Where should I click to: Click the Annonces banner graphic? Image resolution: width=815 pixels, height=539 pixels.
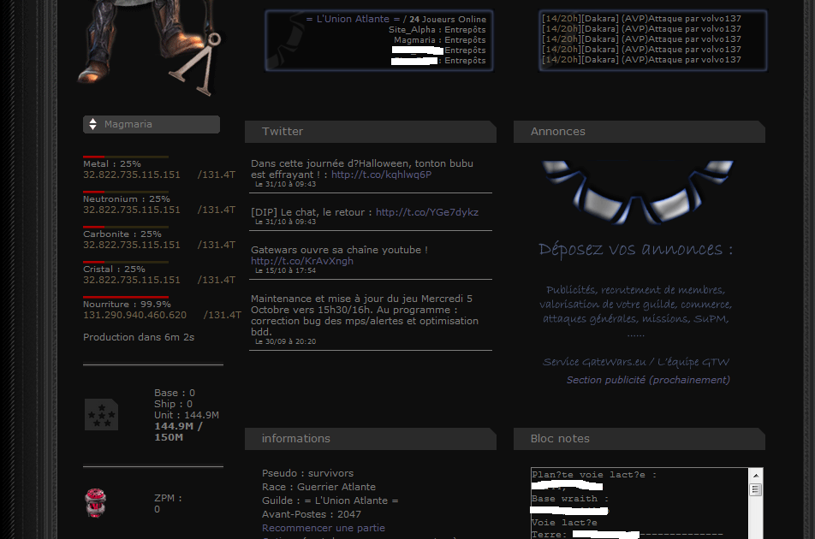coord(636,192)
